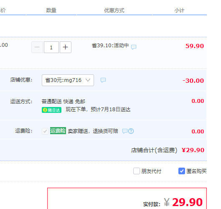Click the message icon after 退换货可赔
Viewport: 221px width, 209px height.
pos(125,131)
